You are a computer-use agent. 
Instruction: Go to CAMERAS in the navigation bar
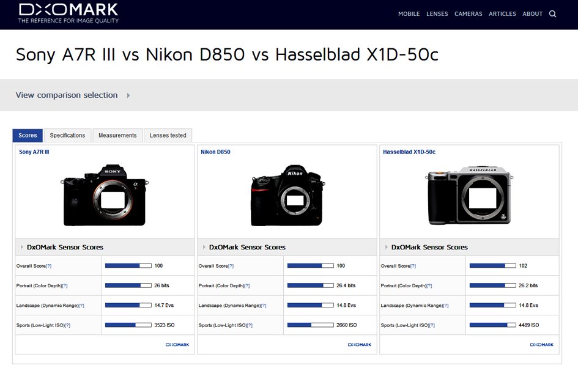click(x=468, y=14)
